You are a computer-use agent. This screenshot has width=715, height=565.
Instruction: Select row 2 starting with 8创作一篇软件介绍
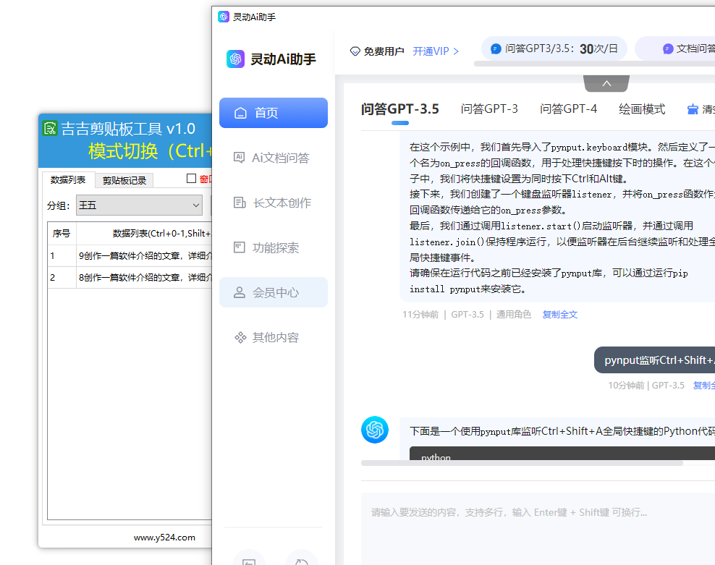[x=130, y=277]
